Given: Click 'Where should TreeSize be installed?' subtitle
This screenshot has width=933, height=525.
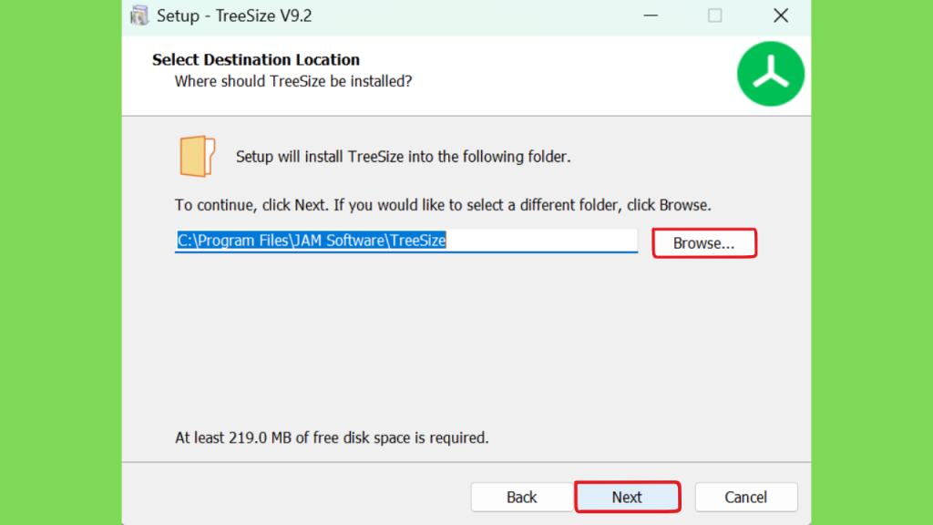Looking at the screenshot, I should coord(292,81).
